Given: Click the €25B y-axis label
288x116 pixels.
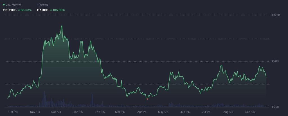Looking at the screenshot, I should click(x=275, y=107).
